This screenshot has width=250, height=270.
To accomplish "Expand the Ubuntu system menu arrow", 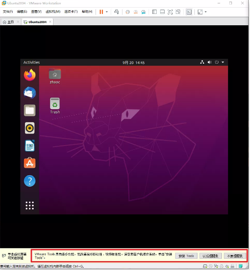I will (x=223, y=62).
